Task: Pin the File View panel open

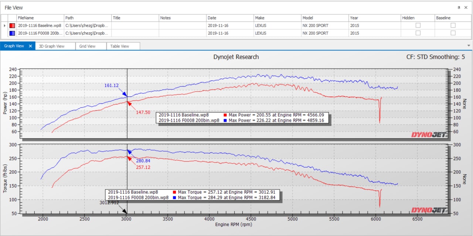Action: [459, 7]
